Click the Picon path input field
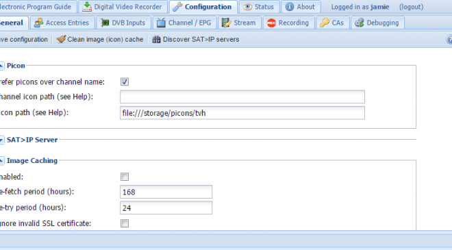Viewport: 452px width, 250px height. tap(242, 113)
